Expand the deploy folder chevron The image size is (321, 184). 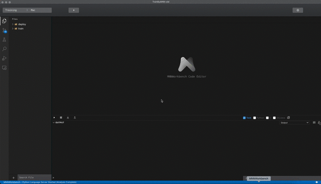(x=13, y=24)
